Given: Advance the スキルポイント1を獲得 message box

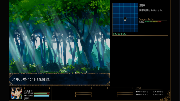Looking at the screenshot, I should (59, 79).
